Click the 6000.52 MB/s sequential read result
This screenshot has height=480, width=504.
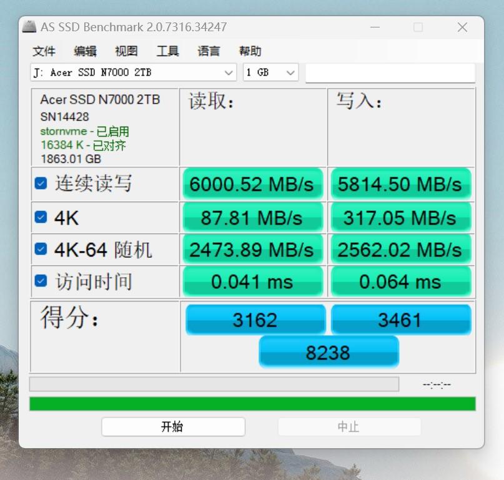coord(253,184)
